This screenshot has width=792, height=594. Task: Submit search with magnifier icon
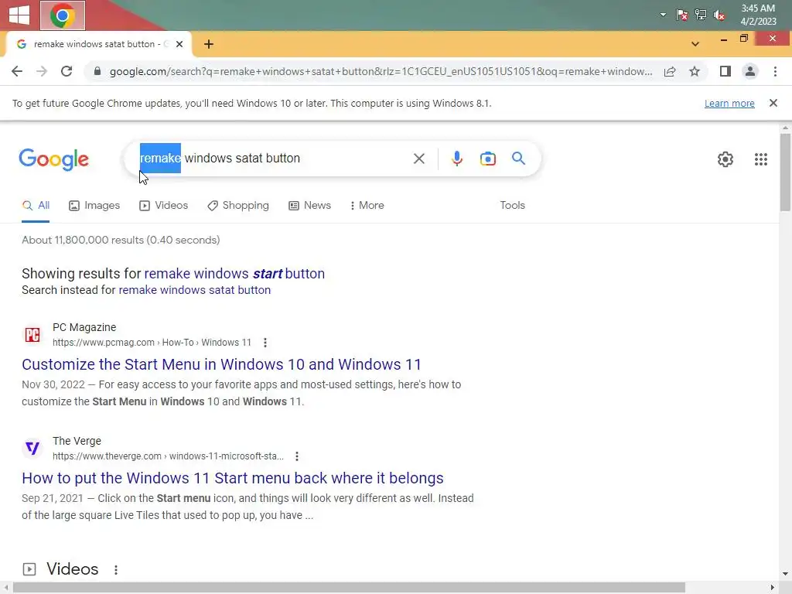pyautogui.click(x=518, y=159)
